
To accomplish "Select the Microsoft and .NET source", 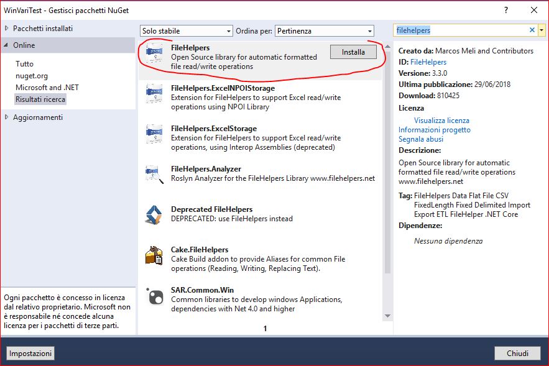I will tap(47, 88).
